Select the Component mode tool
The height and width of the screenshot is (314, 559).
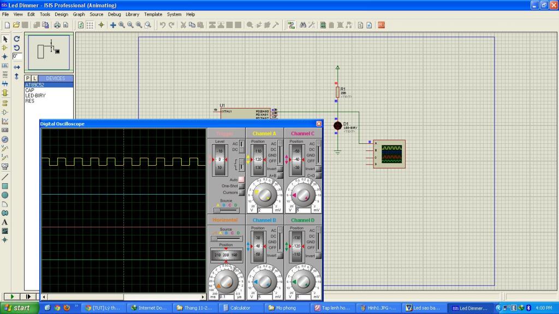(x=5, y=47)
